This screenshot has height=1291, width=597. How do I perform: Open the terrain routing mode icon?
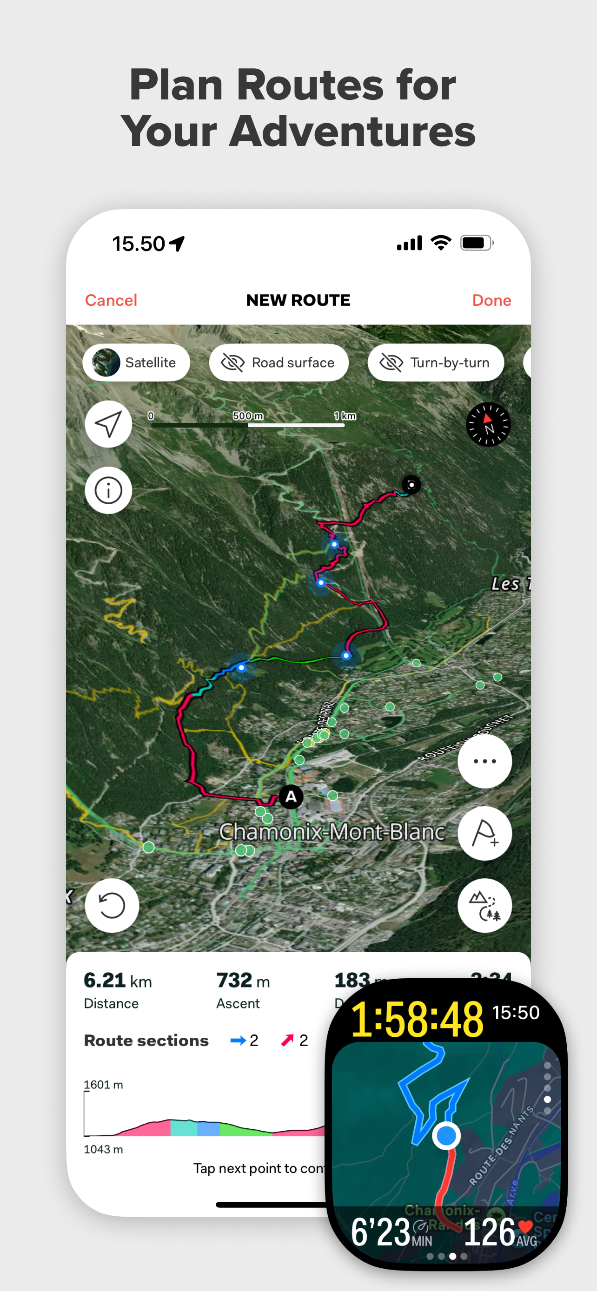485,906
